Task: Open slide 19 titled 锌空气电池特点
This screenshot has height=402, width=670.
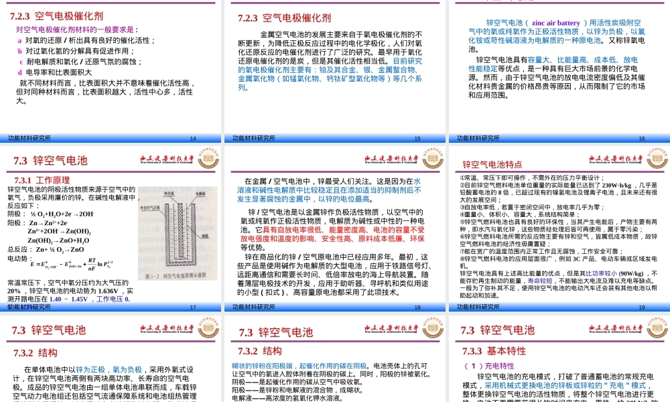Action: tap(559, 228)
